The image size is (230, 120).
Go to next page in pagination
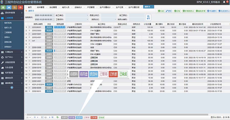(49, 117)
